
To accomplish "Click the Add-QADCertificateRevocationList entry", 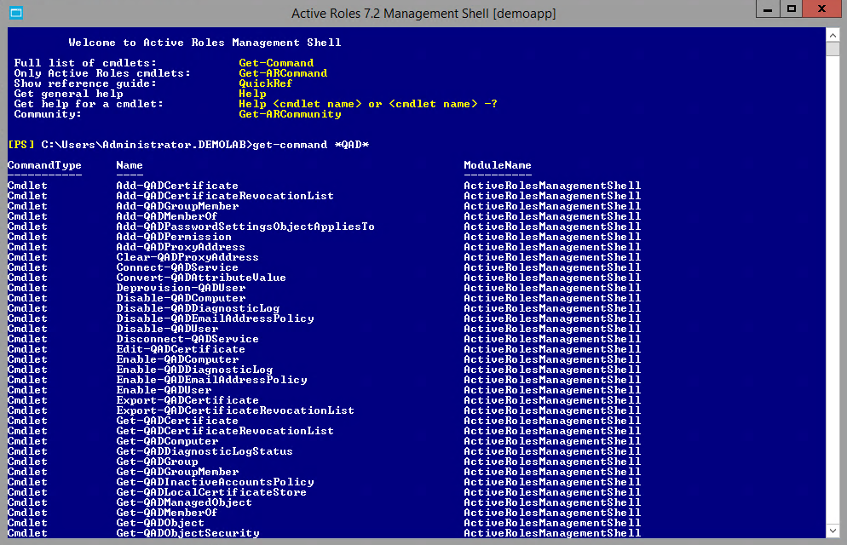I will click(225, 196).
